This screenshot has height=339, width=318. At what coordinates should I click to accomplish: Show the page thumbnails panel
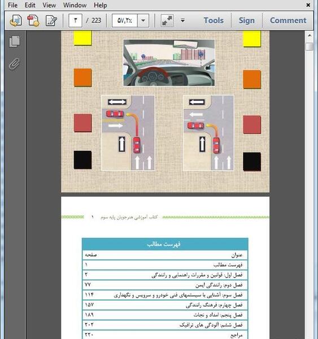pos(15,41)
